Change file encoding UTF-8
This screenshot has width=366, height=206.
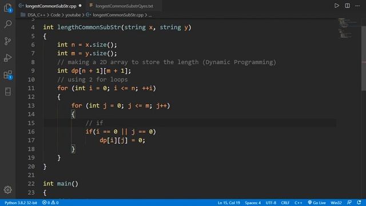pyautogui.click(x=270, y=203)
